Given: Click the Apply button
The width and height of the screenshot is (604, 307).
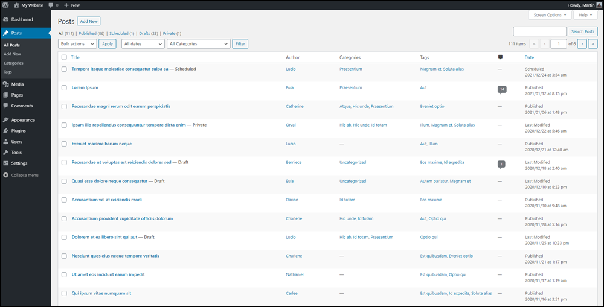Looking at the screenshot, I should (108, 44).
